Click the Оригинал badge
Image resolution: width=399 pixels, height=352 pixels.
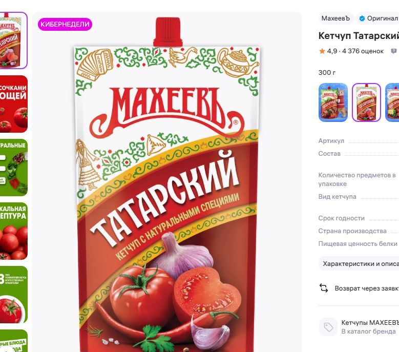(x=378, y=18)
